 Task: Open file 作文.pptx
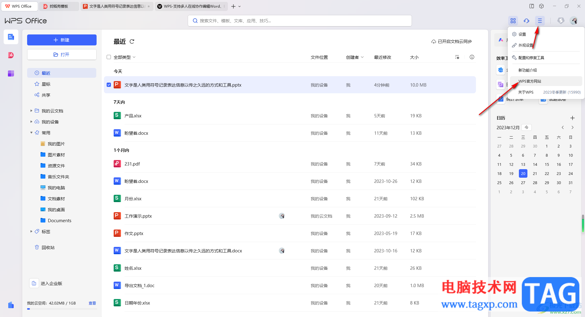[134, 233]
